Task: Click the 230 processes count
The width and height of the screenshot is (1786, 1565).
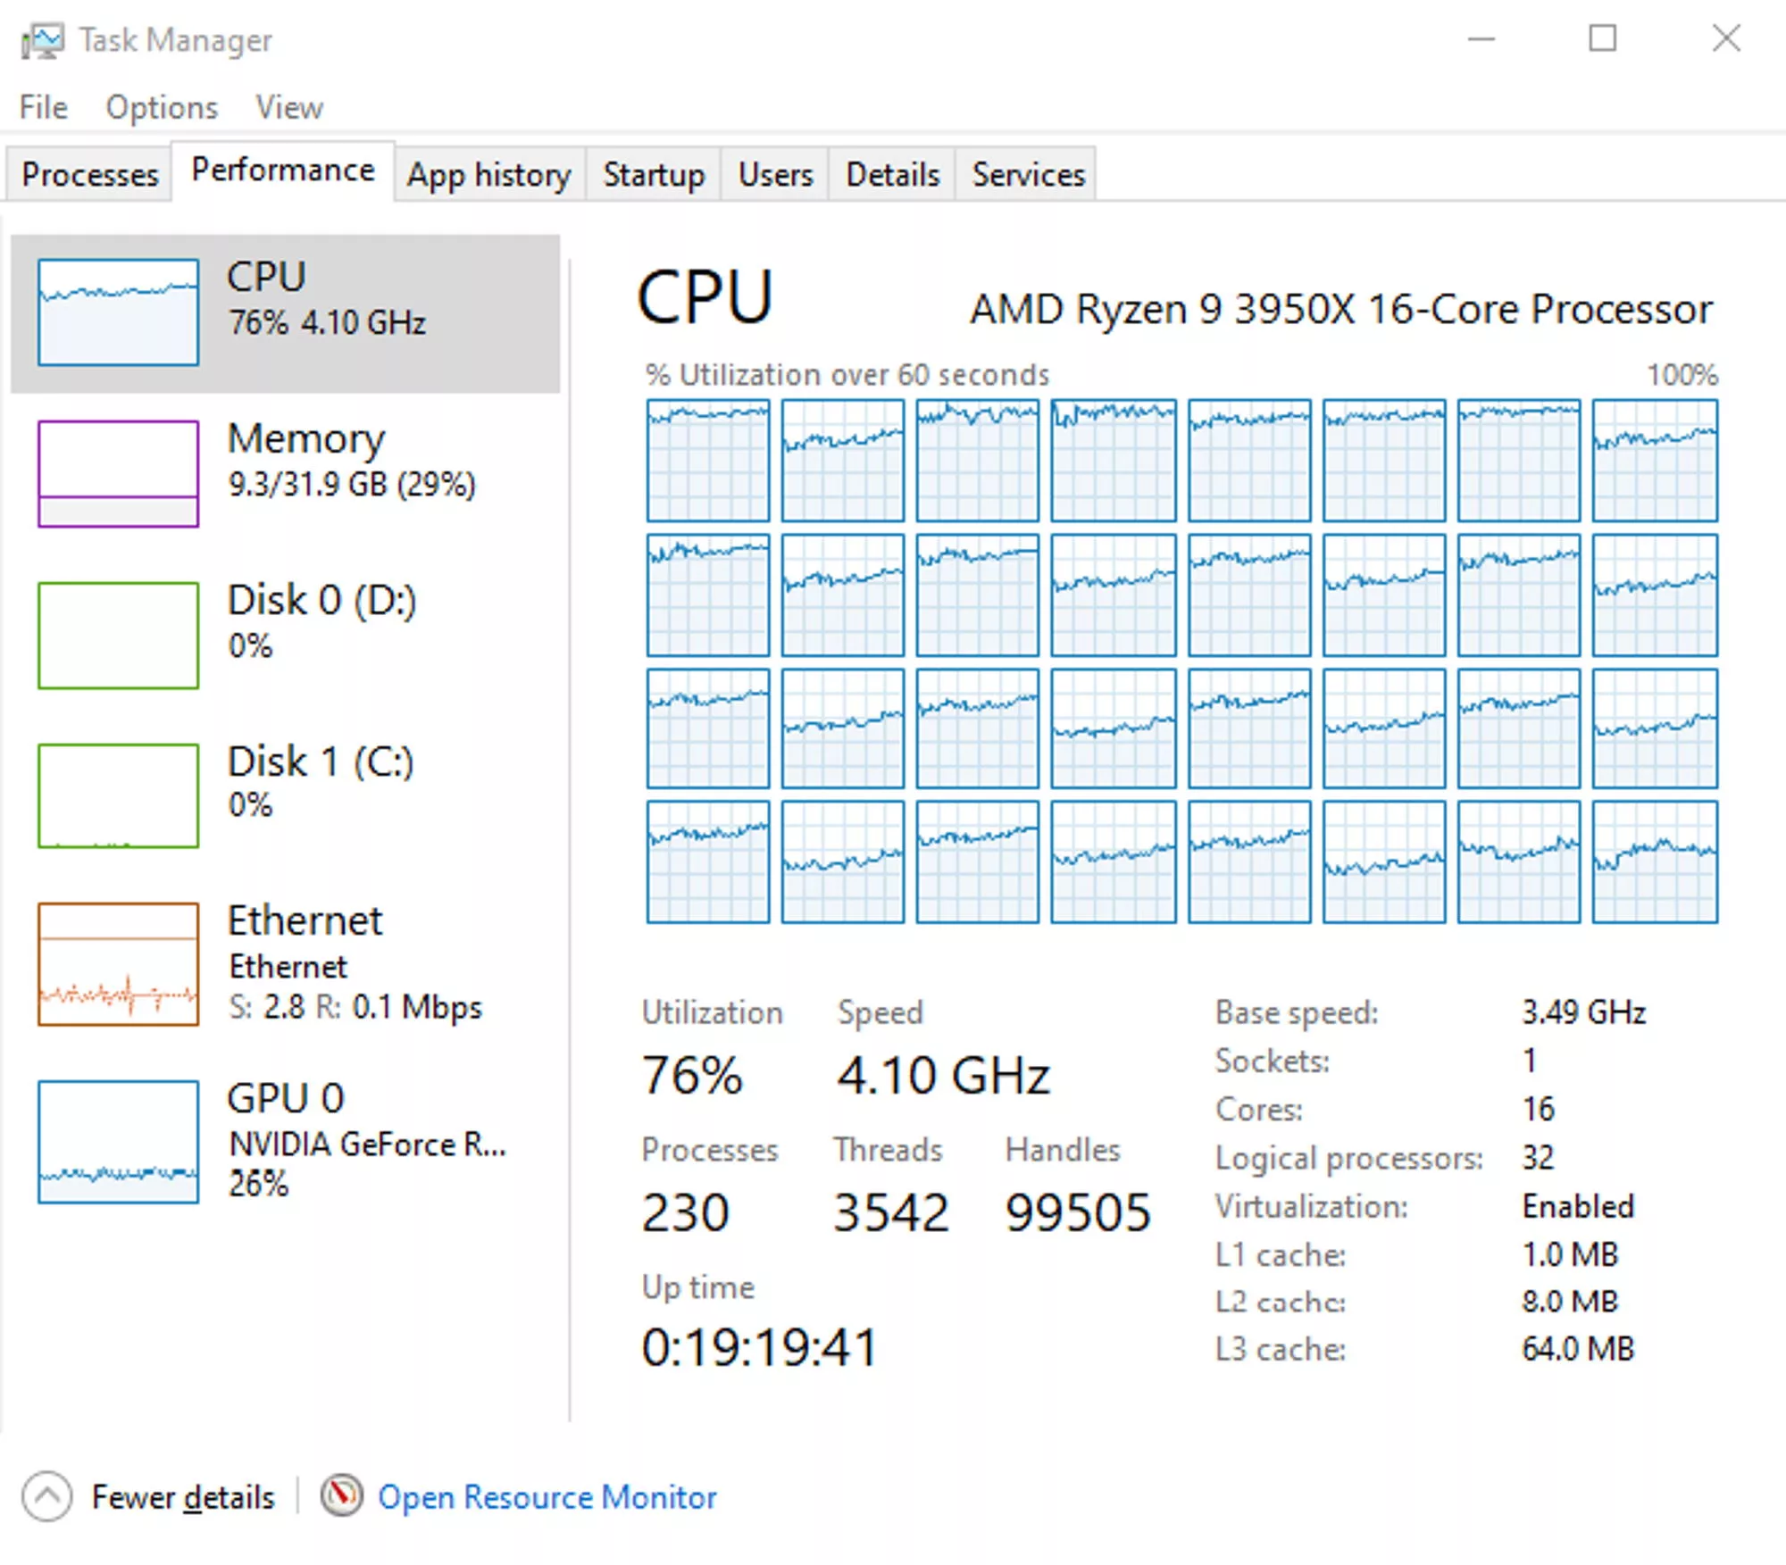Action: [686, 1212]
